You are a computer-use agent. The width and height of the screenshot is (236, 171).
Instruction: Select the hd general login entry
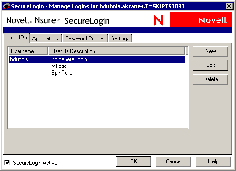point(69,59)
